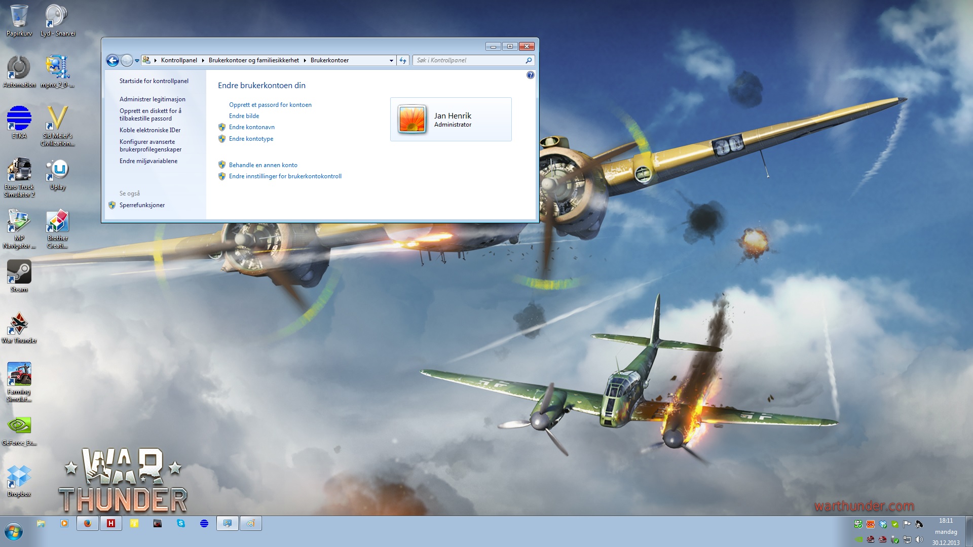This screenshot has height=547, width=973.
Task: Click Endre innstillinger for brukerkontokontroll
Action: coord(285,176)
